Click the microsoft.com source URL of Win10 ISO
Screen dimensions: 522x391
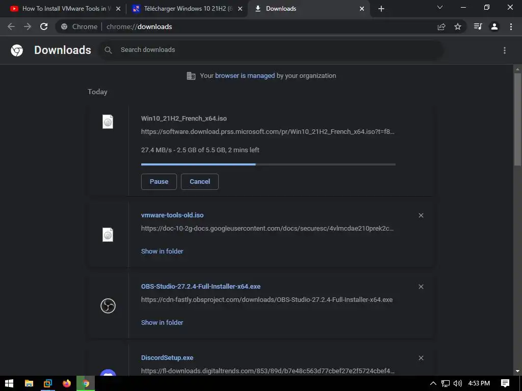coord(268,132)
